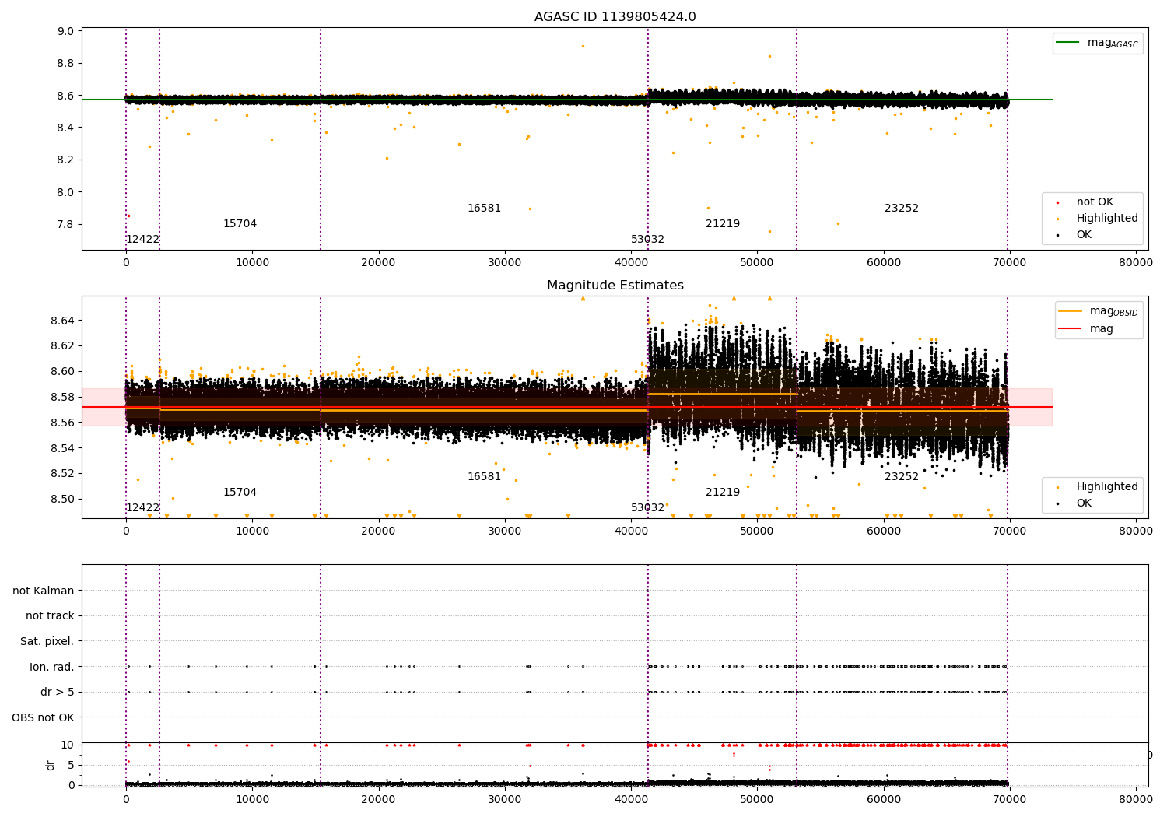Click the 9.0 y-axis tick label
Viewport: 1167px width, 817px height.
coord(66,32)
